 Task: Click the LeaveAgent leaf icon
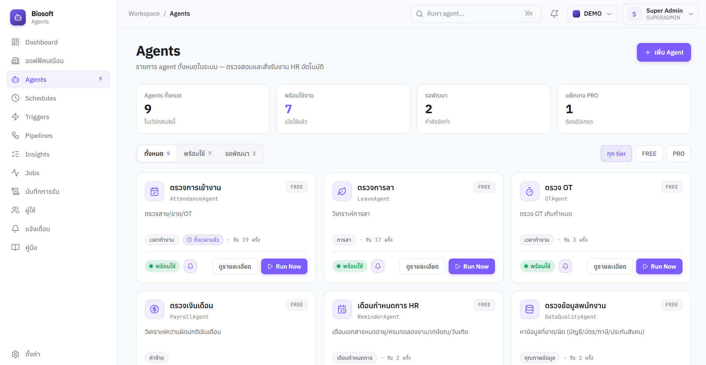342,192
